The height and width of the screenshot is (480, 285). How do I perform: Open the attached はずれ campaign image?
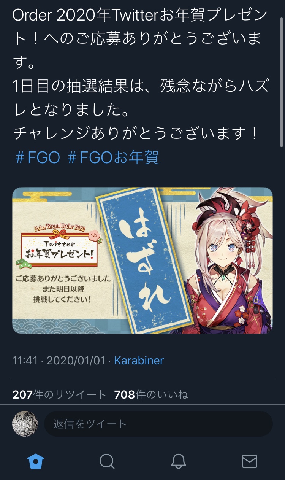pos(142,261)
